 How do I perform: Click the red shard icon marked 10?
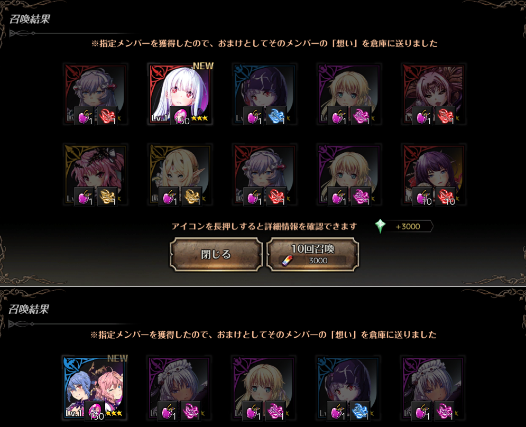pos(446,197)
